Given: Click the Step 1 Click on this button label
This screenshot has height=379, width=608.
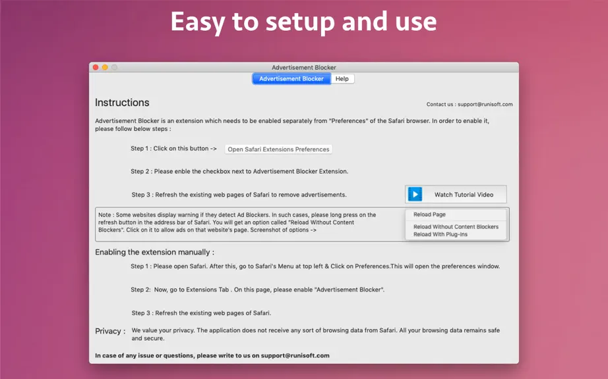Looking at the screenshot, I should click(173, 149).
